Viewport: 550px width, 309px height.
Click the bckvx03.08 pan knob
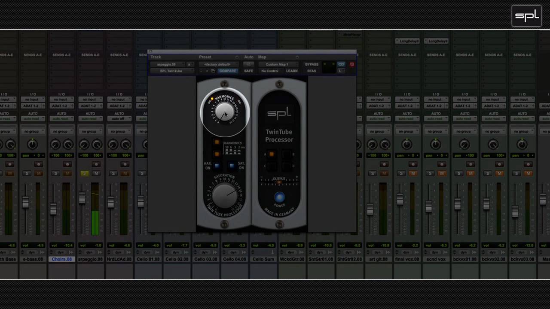[x=522, y=145]
